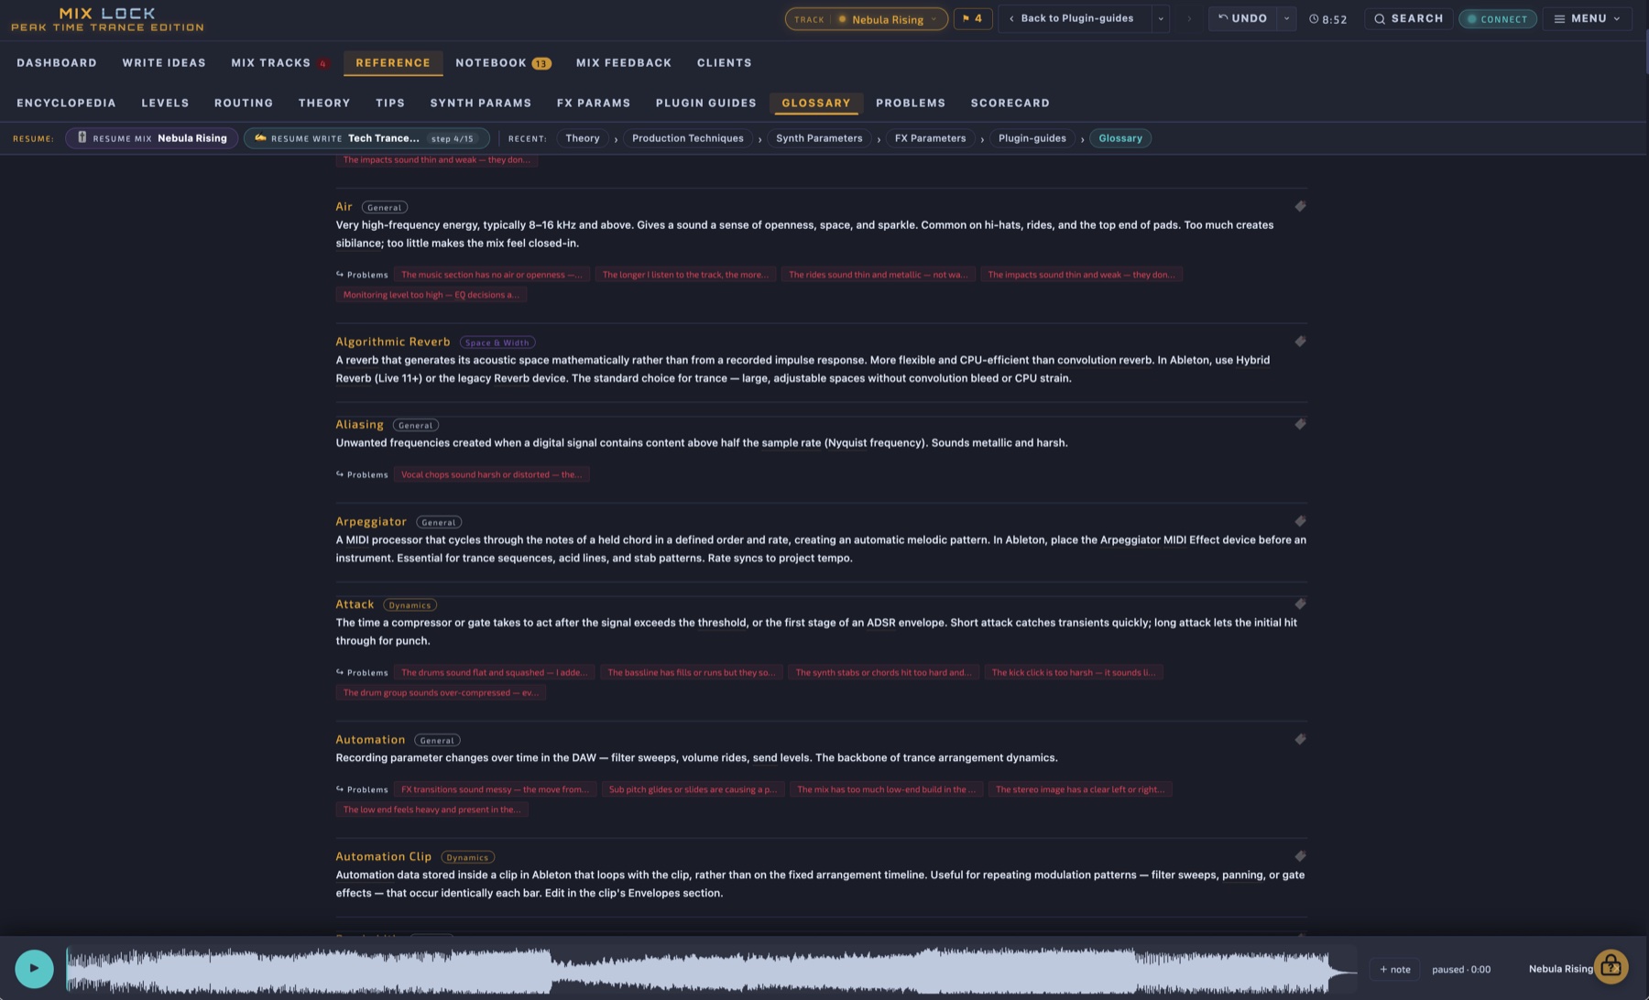Click the tag icon beside Automation Clip
Image resolution: width=1649 pixels, height=1000 pixels.
click(x=1300, y=856)
